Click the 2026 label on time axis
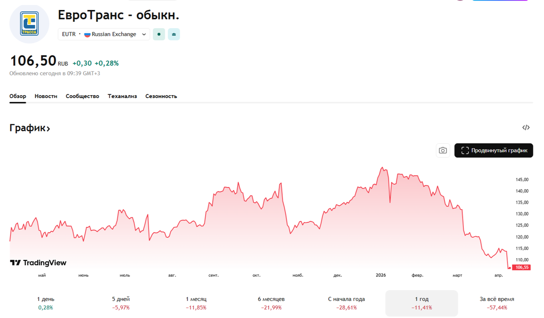 [x=381, y=275]
